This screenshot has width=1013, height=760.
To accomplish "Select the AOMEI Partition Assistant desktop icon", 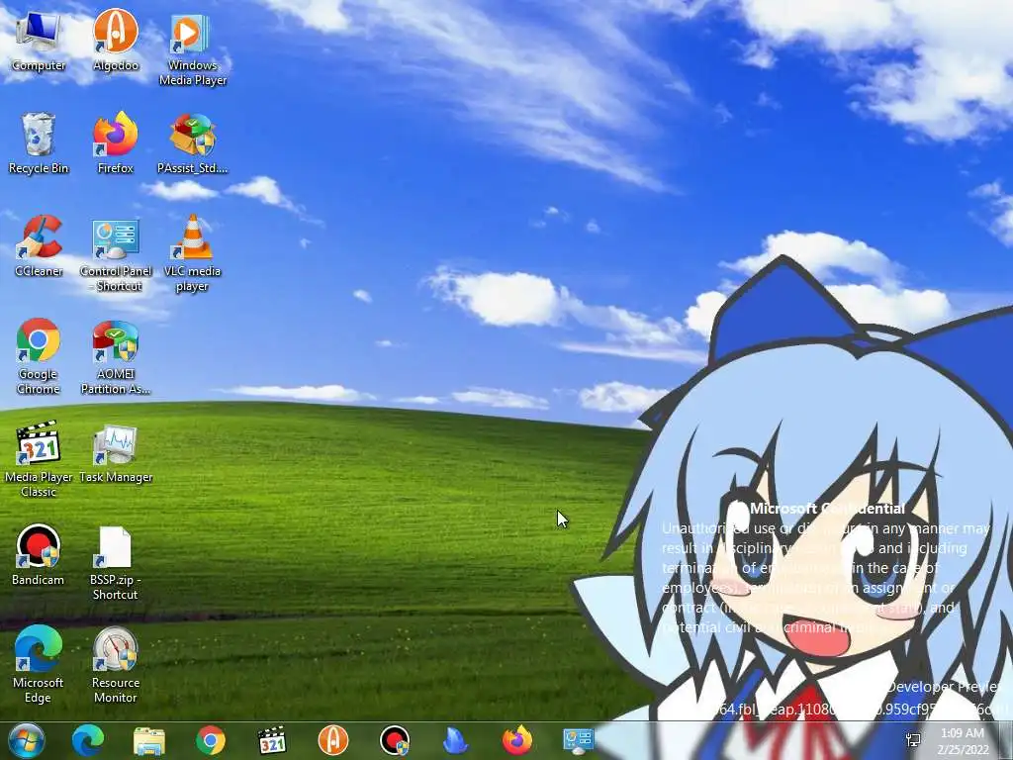I will click(x=116, y=356).
